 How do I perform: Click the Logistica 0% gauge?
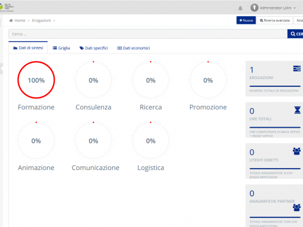pos(151,141)
